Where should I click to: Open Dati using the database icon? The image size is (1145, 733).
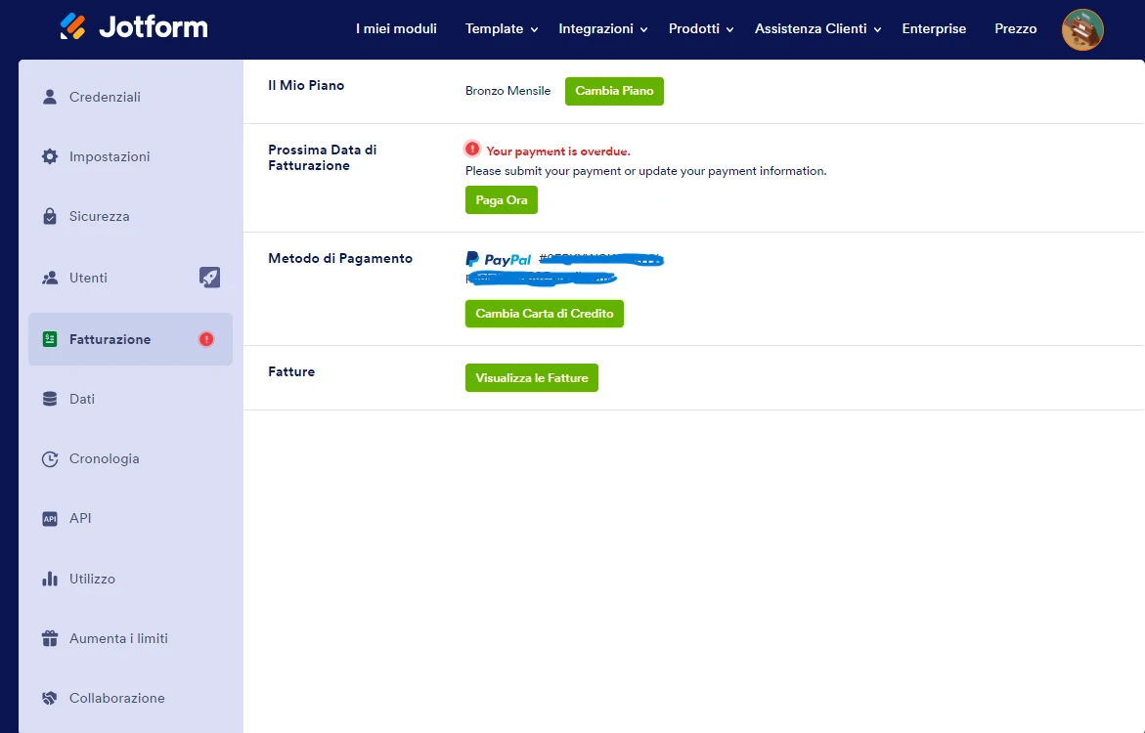pyautogui.click(x=49, y=399)
